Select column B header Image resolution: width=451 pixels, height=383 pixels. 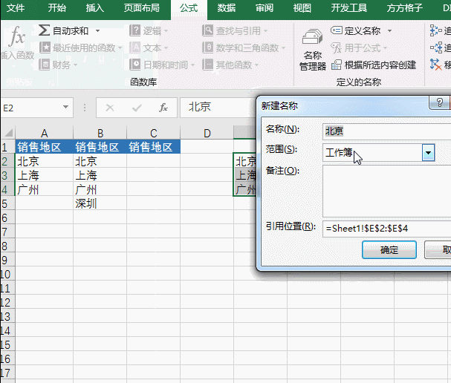100,133
